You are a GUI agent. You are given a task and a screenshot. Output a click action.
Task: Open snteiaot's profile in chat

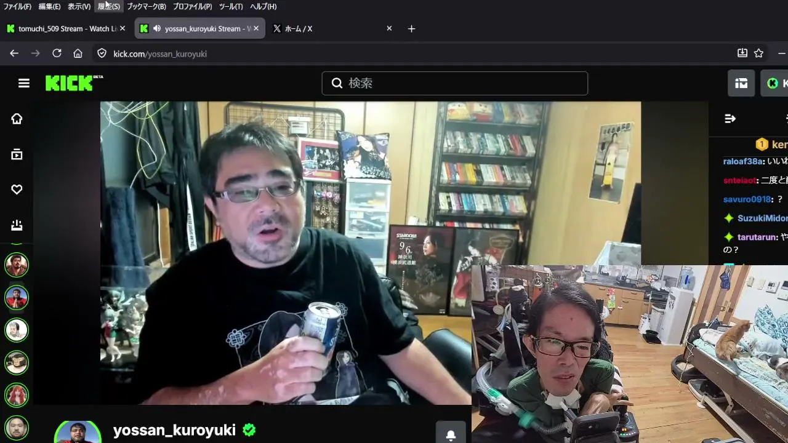pos(739,180)
